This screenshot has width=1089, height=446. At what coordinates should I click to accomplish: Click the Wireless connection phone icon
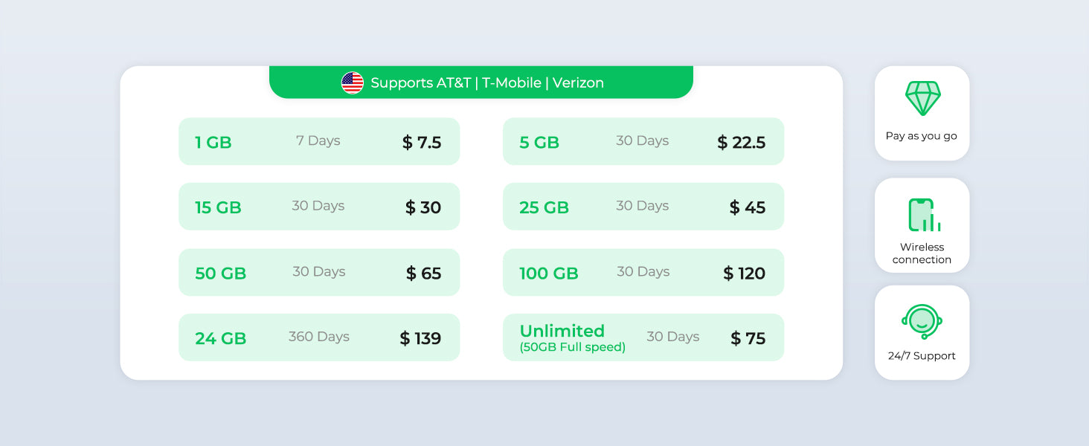[923, 216]
